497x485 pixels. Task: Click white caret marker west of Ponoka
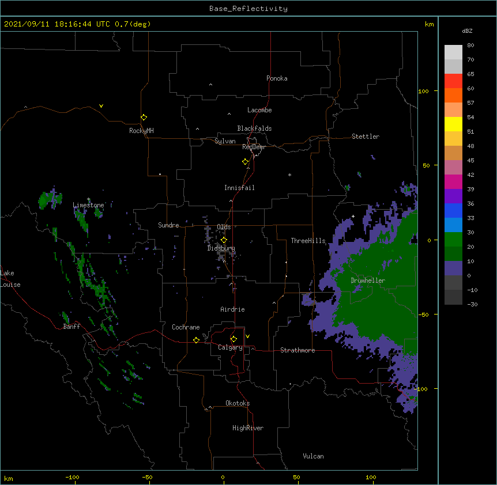211,85
